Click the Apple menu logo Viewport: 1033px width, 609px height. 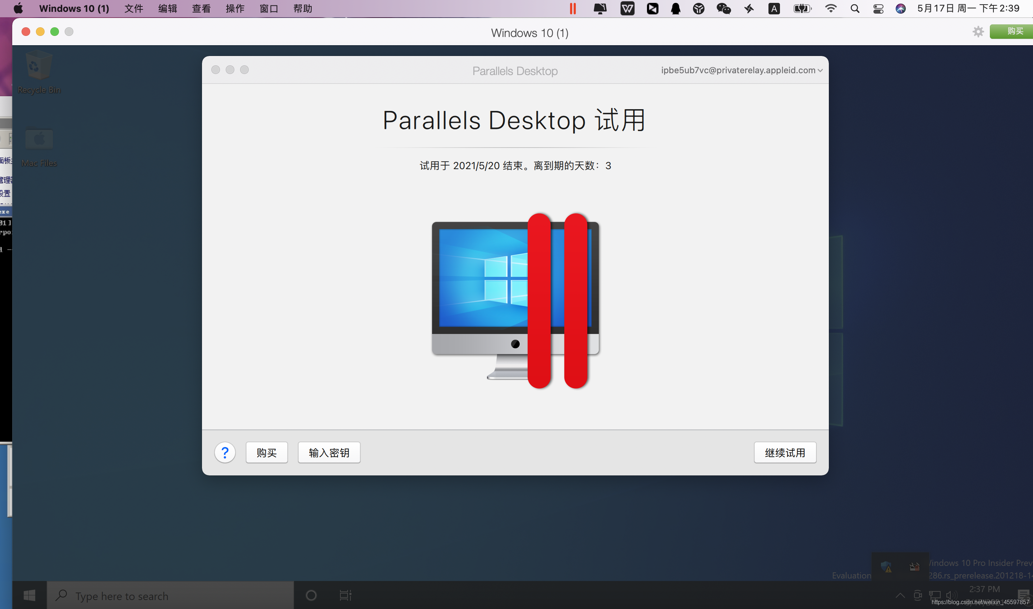point(18,8)
